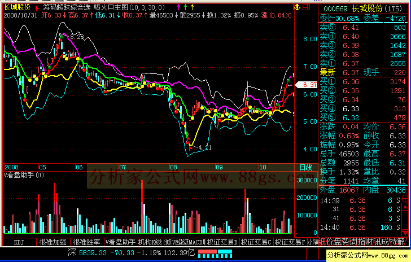
Task: Open the 盘 tab in side panel
Action: pyautogui.click(x=337, y=242)
